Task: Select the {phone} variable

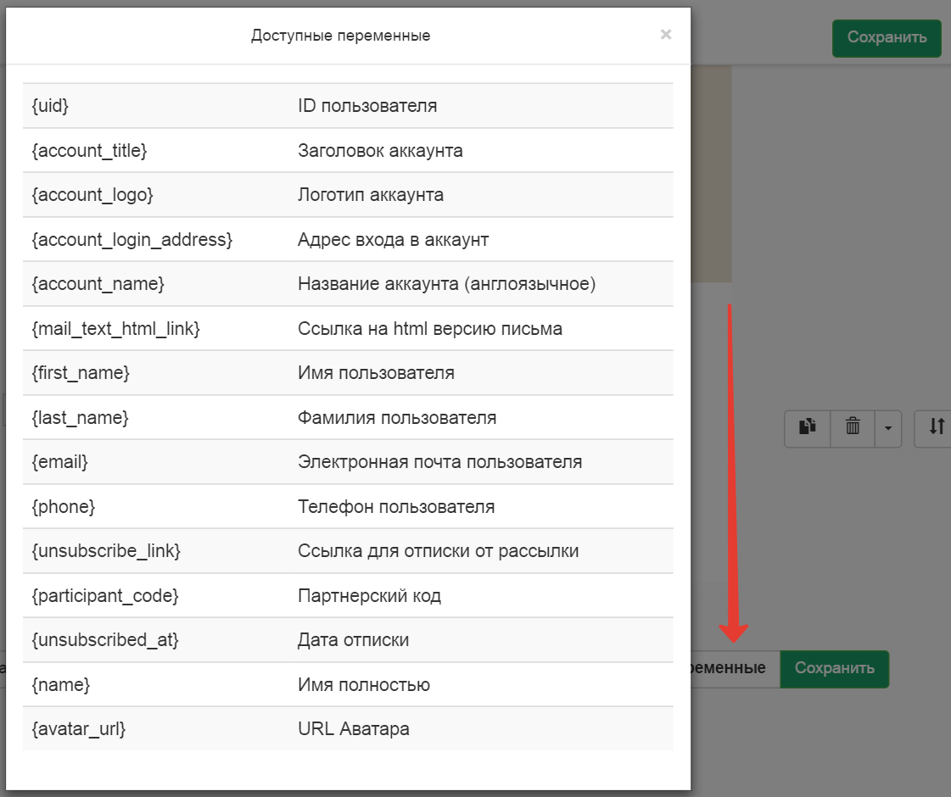Action: coord(63,507)
